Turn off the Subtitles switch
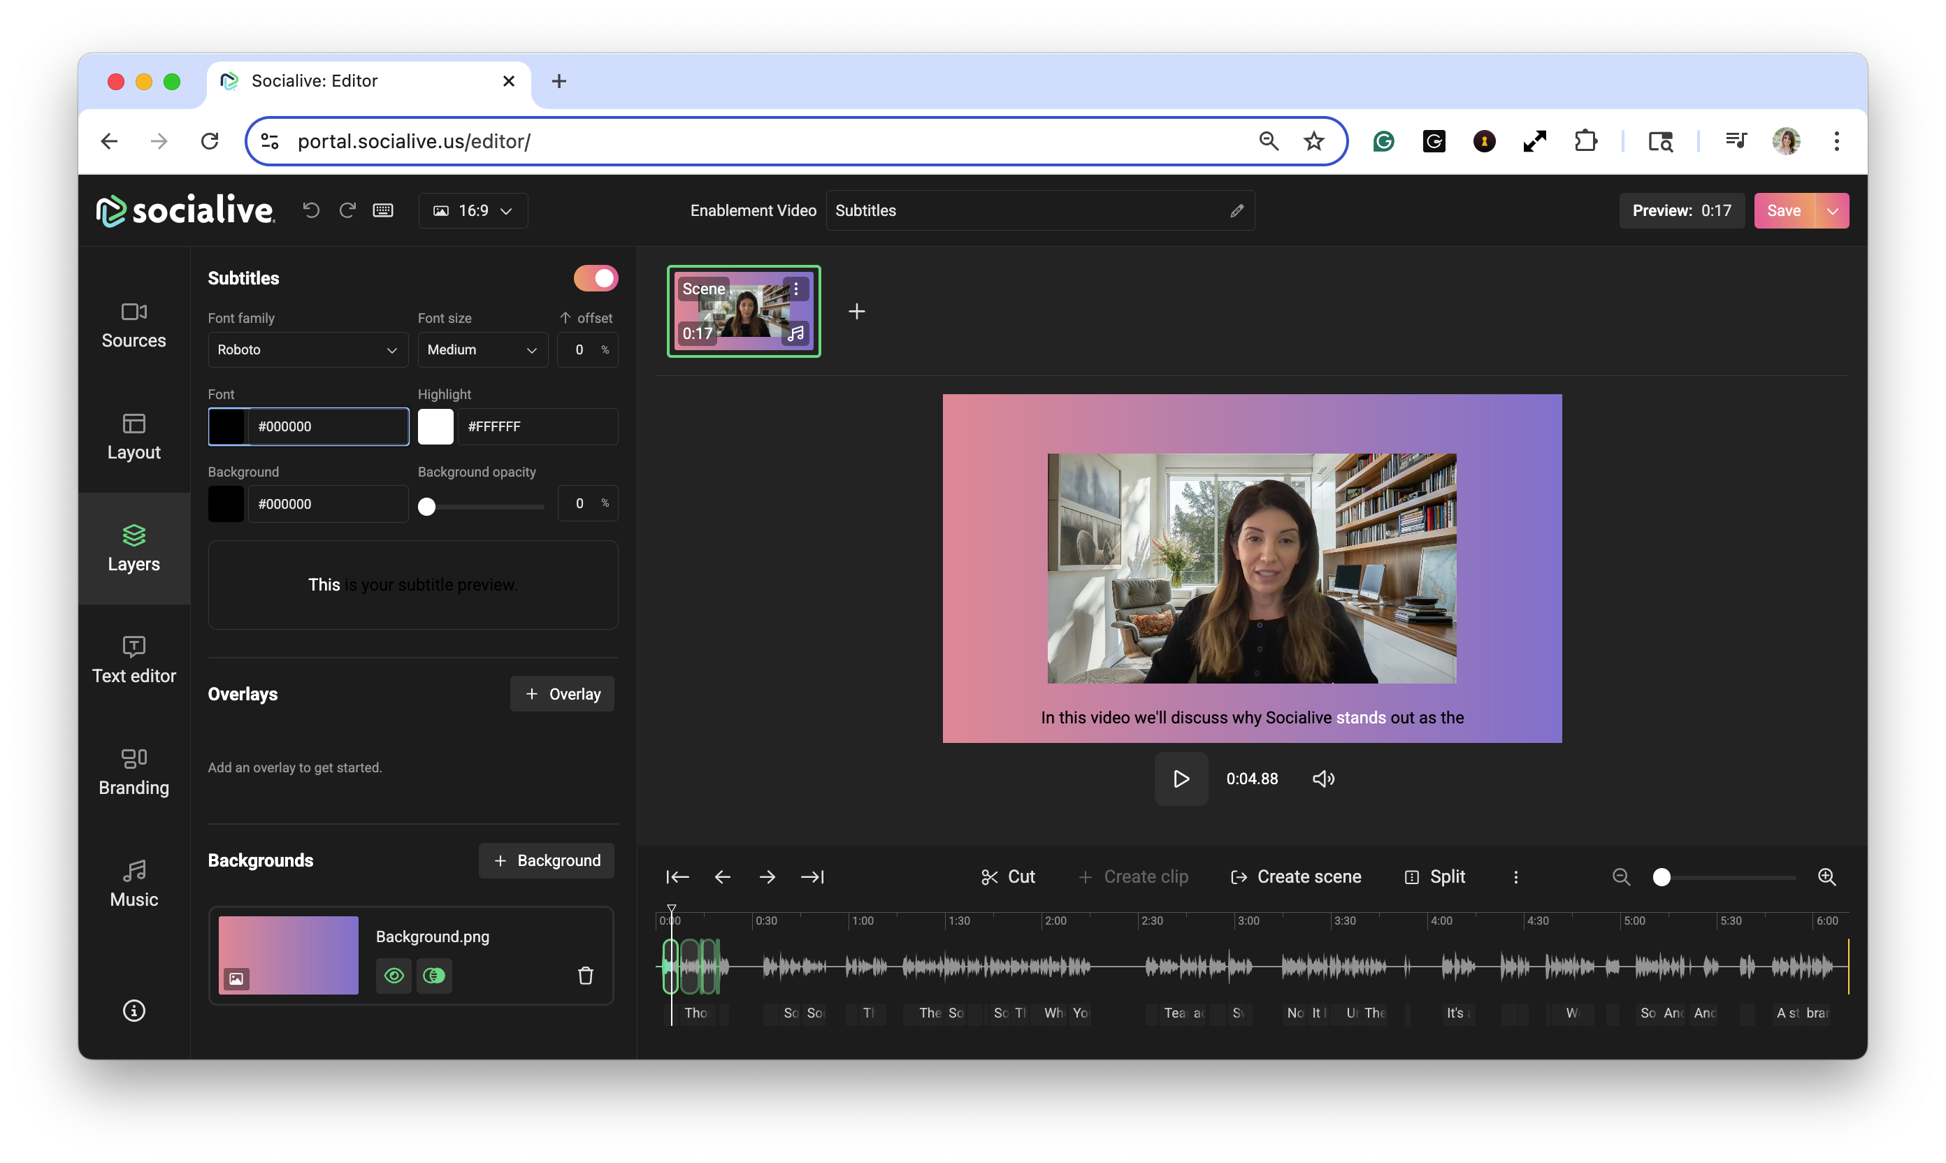 tap(596, 278)
